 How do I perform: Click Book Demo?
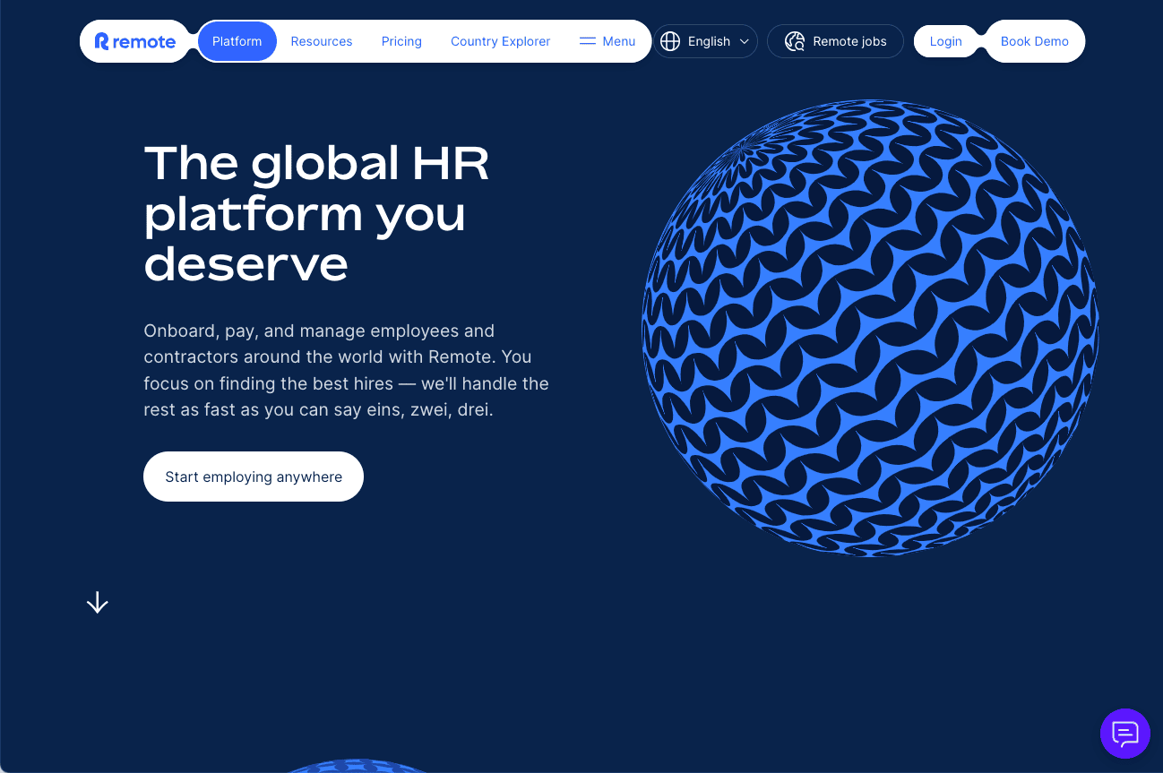tap(1035, 41)
